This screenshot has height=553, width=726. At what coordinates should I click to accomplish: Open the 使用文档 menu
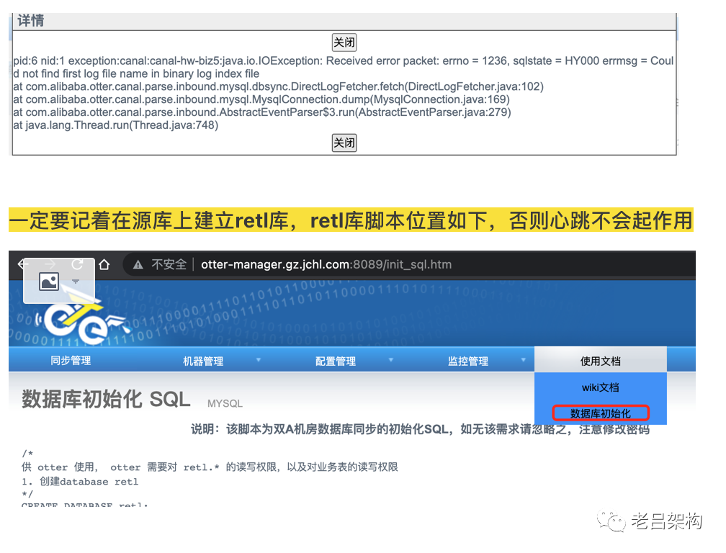(x=601, y=361)
